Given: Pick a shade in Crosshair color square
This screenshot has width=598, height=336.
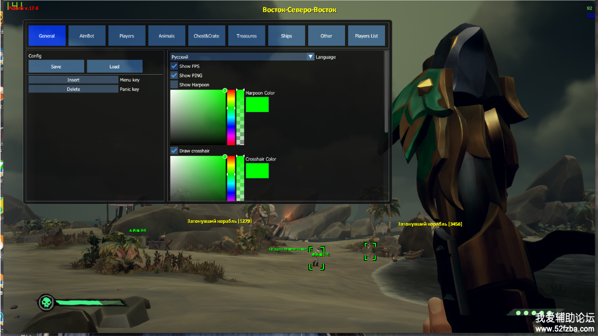Looking at the screenshot, I should (x=198, y=178).
